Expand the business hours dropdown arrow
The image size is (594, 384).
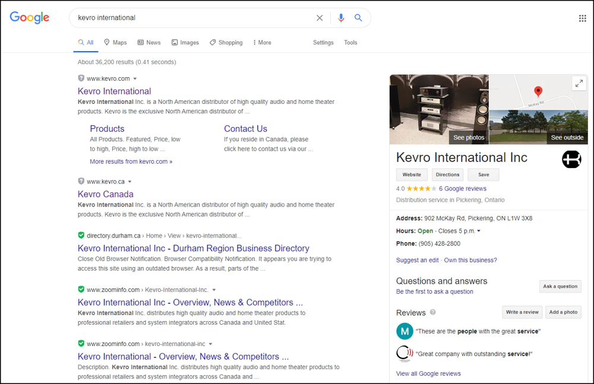479,231
